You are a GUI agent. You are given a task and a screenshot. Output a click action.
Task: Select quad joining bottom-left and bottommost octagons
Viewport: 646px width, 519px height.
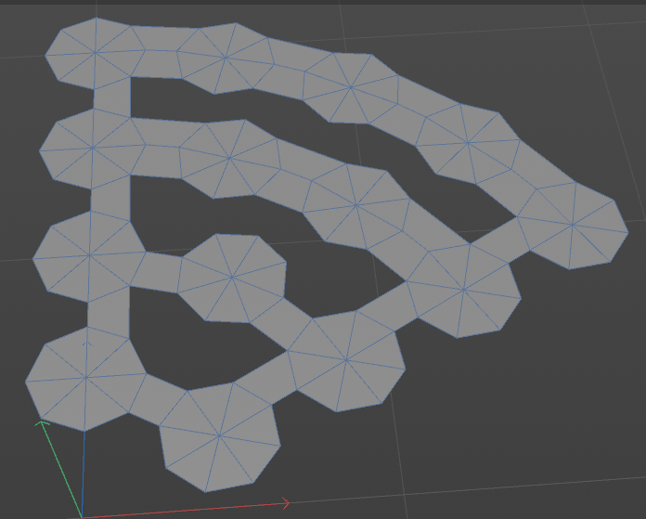pyautogui.click(x=158, y=400)
